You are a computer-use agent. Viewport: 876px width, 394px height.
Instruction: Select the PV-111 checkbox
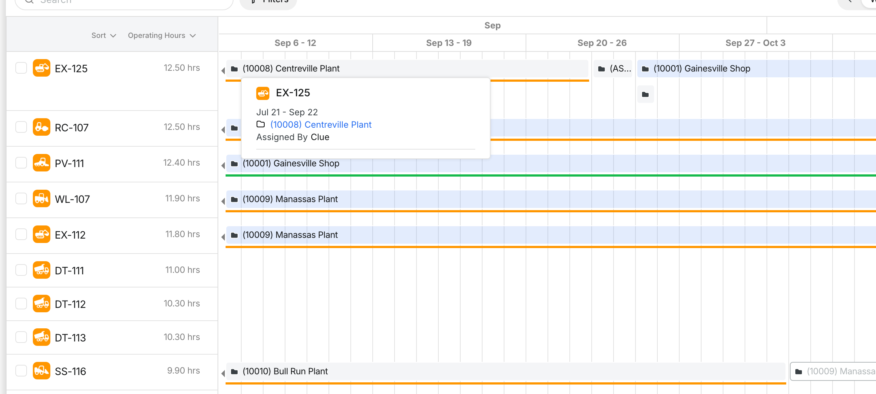[21, 163]
